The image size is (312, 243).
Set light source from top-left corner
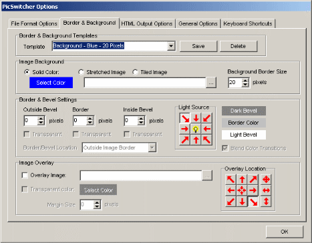[185, 118]
